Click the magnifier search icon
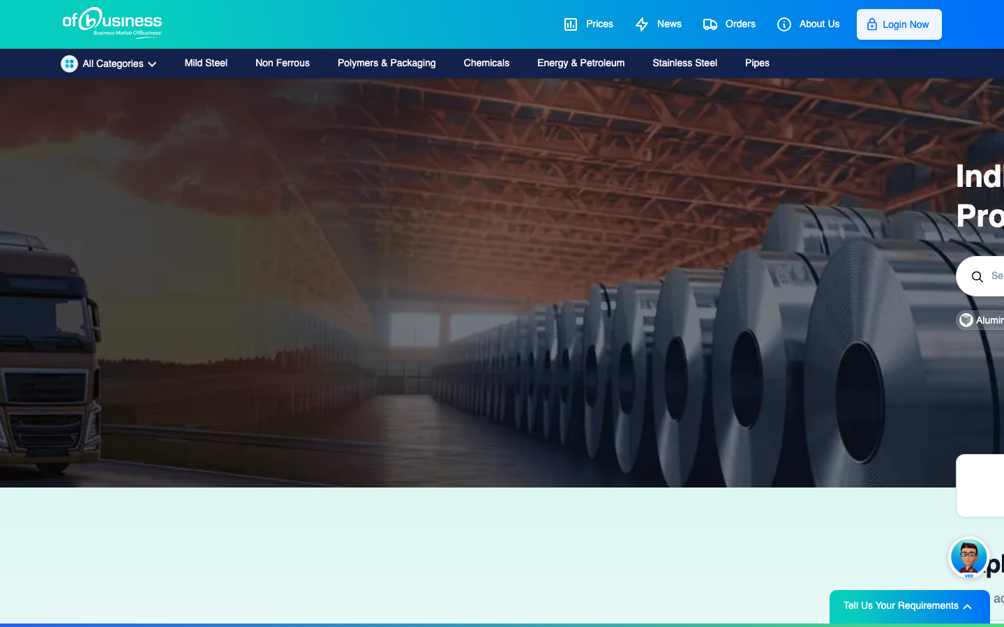The height and width of the screenshot is (627, 1004). (x=977, y=277)
